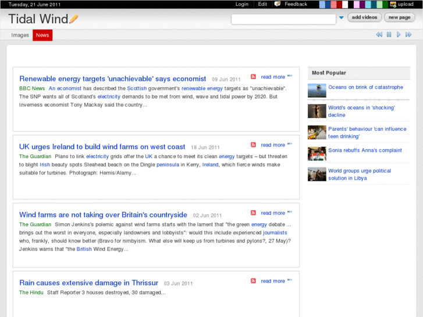This screenshot has width=423, height=317.
Task: Choose the dark green theme swatch
Action: click(385, 4)
